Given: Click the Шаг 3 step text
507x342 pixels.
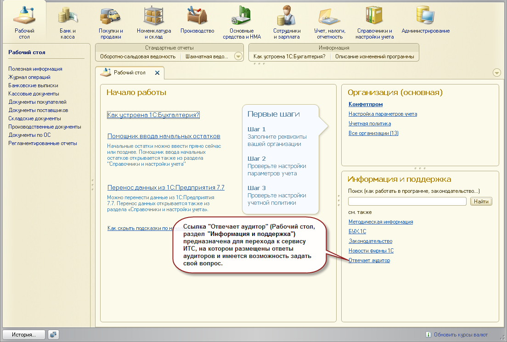Looking at the screenshot, I should click(256, 188).
